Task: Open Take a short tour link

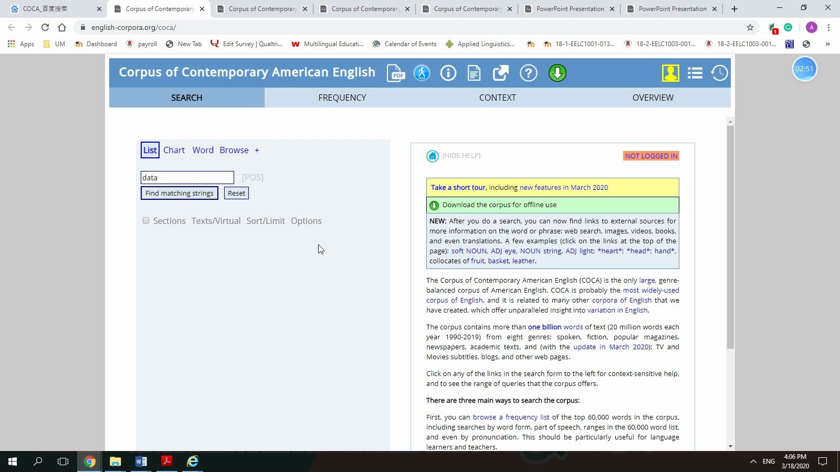Action: 458,188
